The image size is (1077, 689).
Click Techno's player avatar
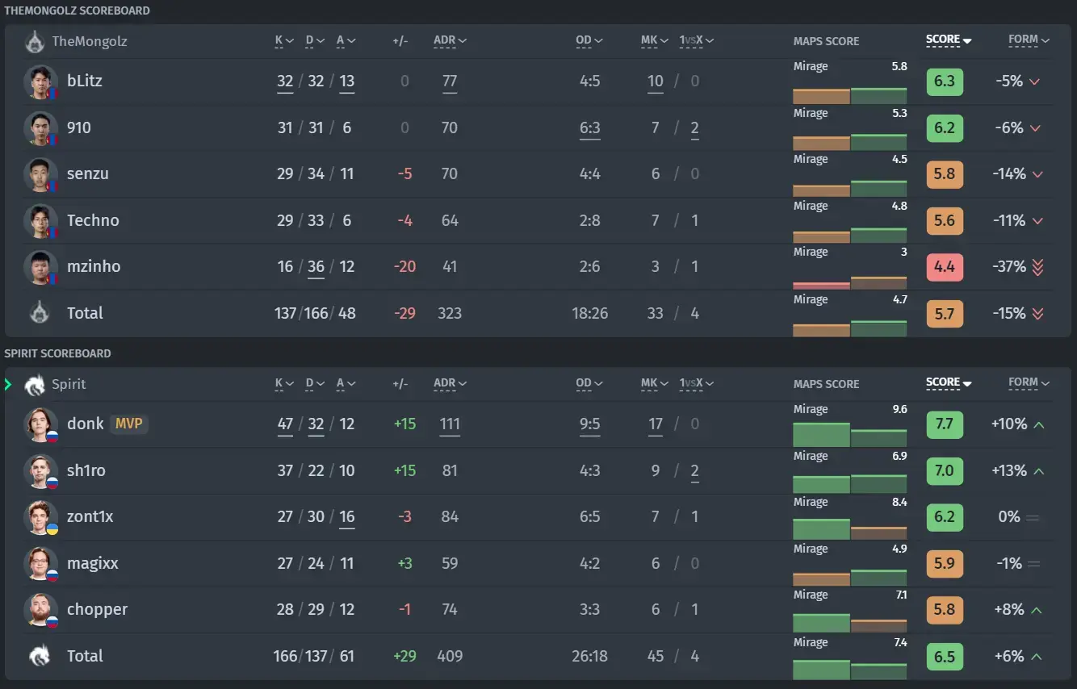40,220
